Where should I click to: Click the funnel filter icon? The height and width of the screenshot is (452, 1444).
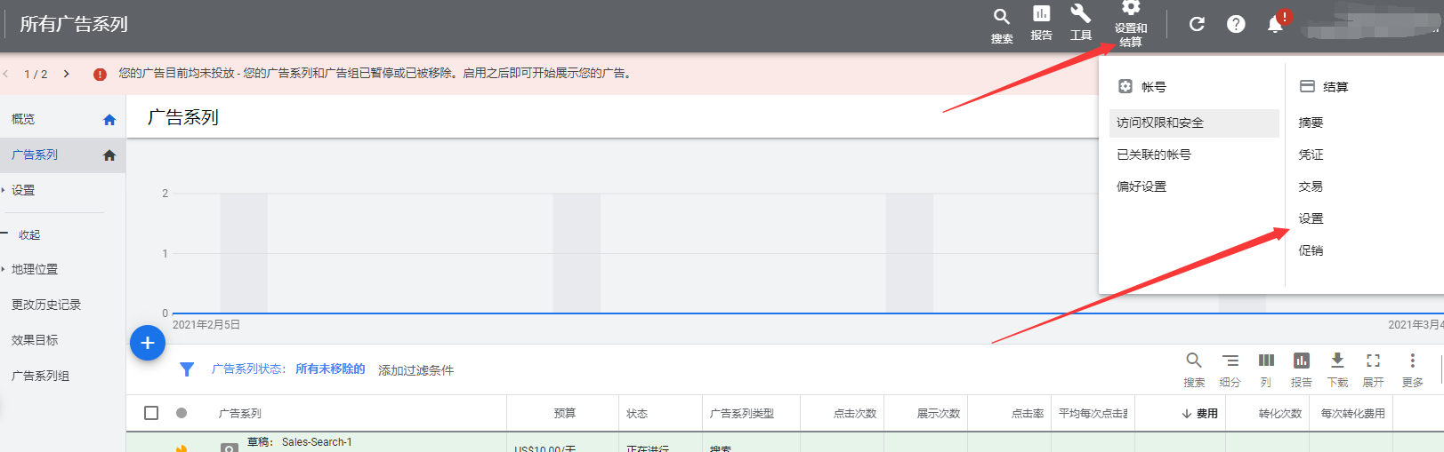click(187, 369)
